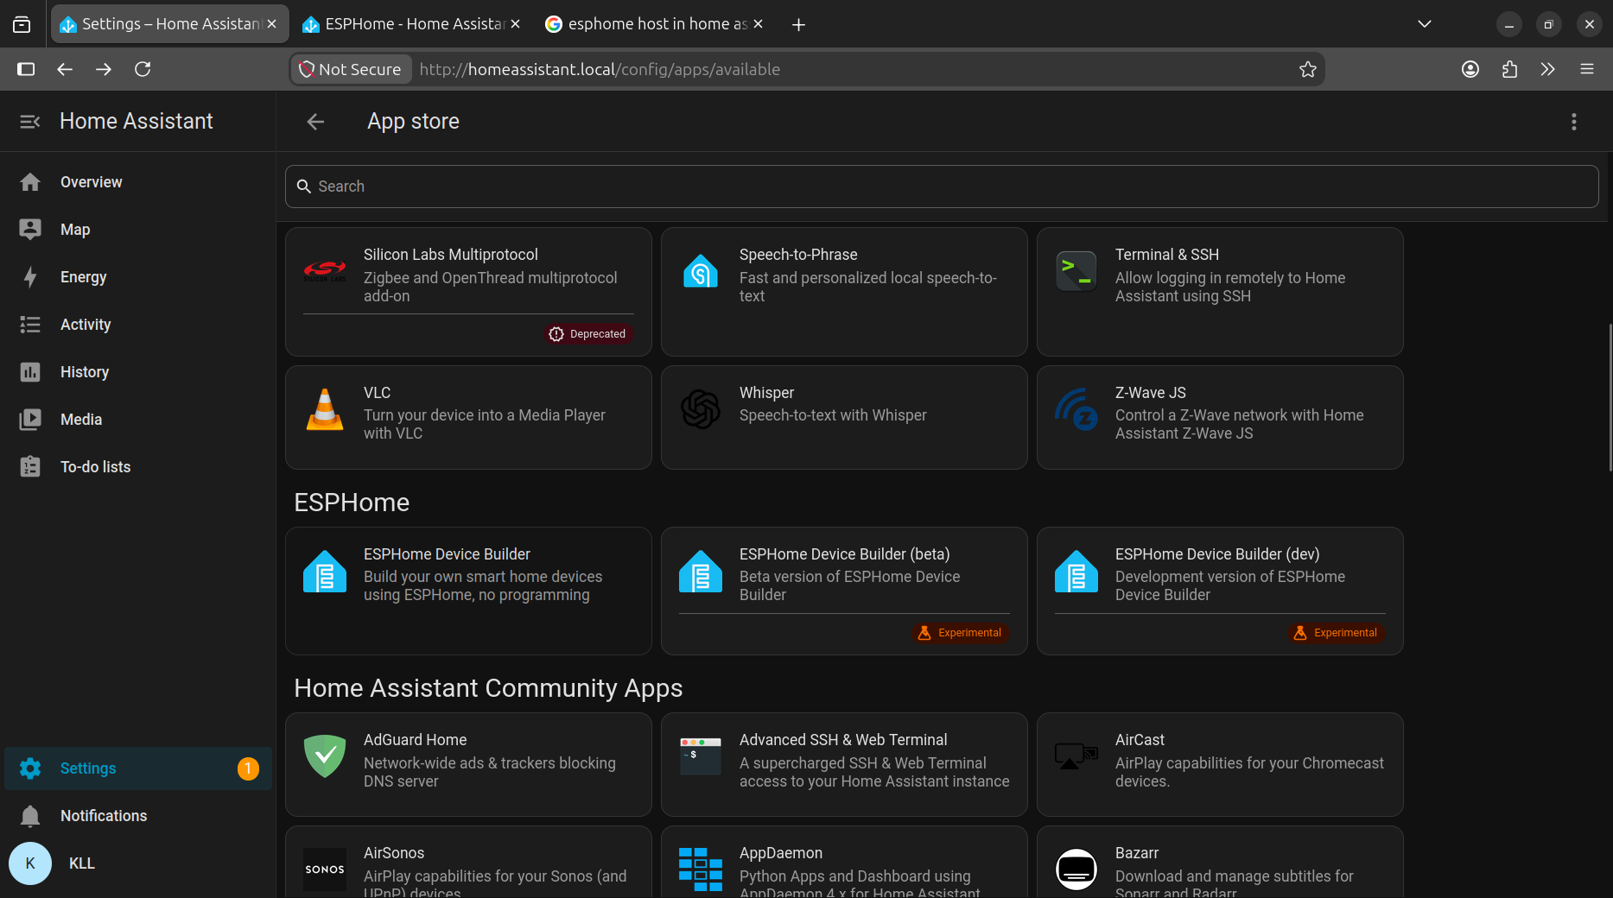This screenshot has width=1613, height=898.
Task: Close the esphome host Google tab
Action: [759, 24]
